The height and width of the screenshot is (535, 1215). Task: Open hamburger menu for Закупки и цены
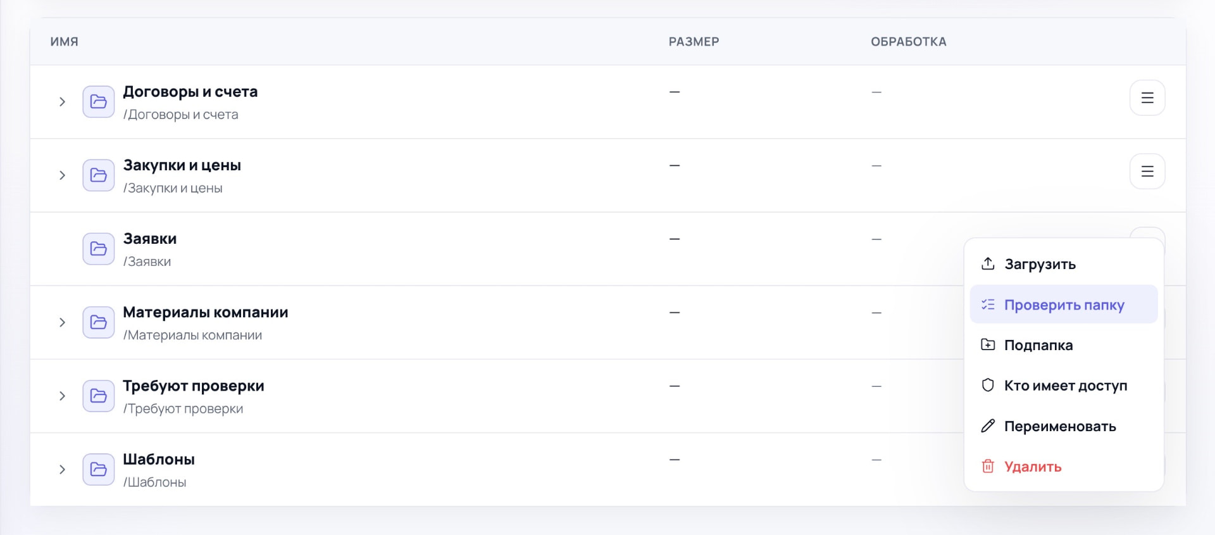click(1147, 172)
